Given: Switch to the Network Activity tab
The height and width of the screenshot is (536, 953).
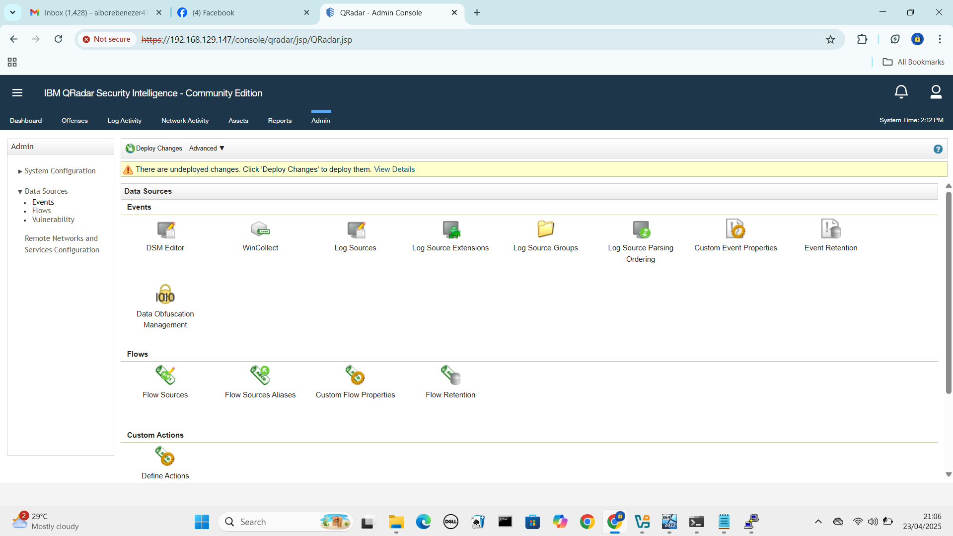Looking at the screenshot, I should tap(185, 121).
